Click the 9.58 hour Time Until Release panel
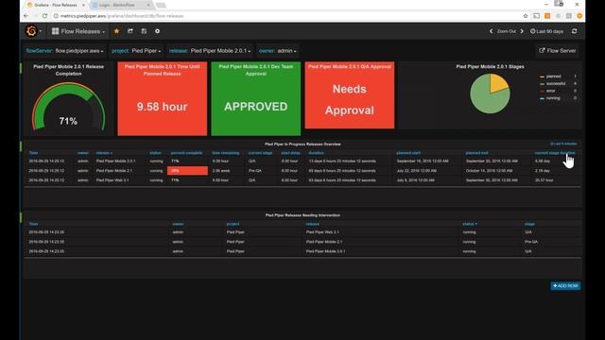Viewport: 605px width, 340px height. click(162, 98)
